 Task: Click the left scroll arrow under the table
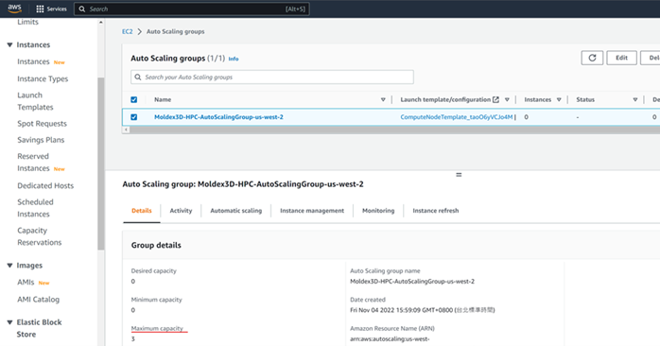pyautogui.click(x=126, y=130)
